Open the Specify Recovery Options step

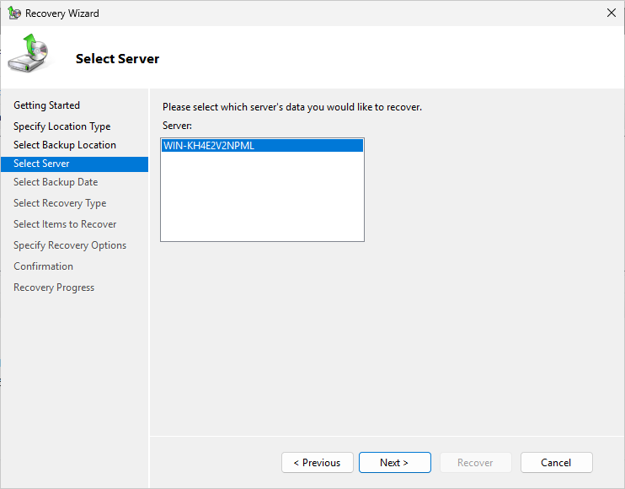[x=70, y=245]
